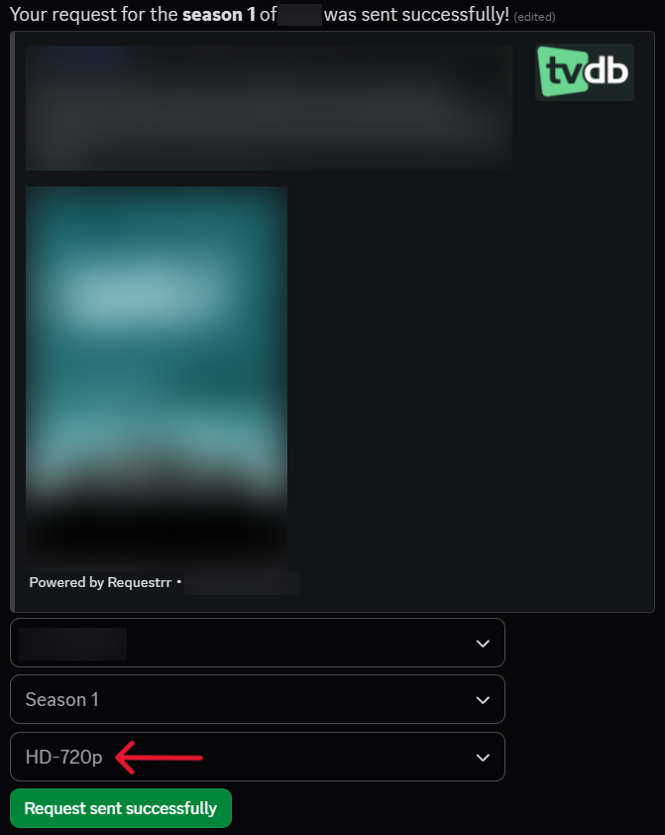665x835 pixels.
Task: Click the was sent successfully message text
Action: pos(416,14)
